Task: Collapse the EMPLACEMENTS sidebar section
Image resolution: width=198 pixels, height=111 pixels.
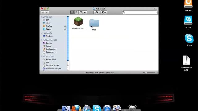Action: 41,40
